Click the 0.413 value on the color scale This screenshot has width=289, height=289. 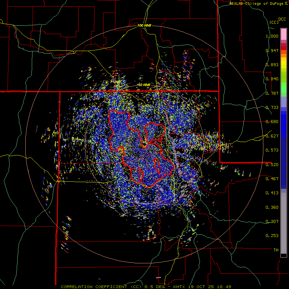[x=272, y=193]
